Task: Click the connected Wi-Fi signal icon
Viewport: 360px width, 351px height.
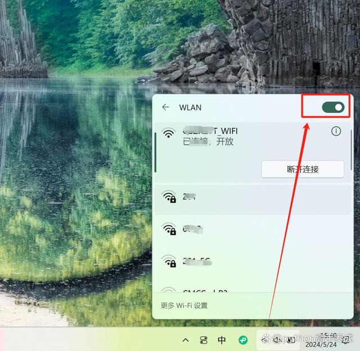Action: click(x=168, y=133)
